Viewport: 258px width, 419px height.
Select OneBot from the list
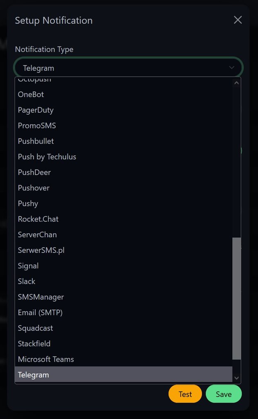tap(123, 95)
